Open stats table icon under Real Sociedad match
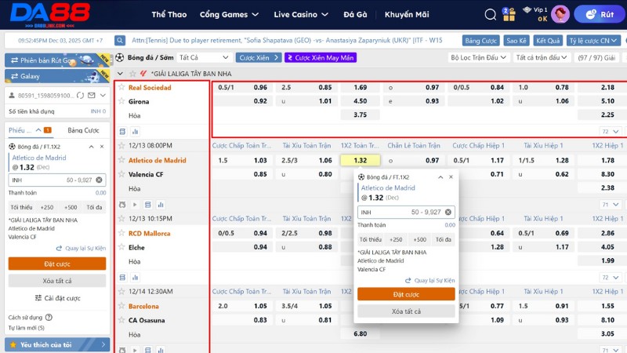Viewport: 627px width, 353px height. pyautogui.click(x=122, y=131)
